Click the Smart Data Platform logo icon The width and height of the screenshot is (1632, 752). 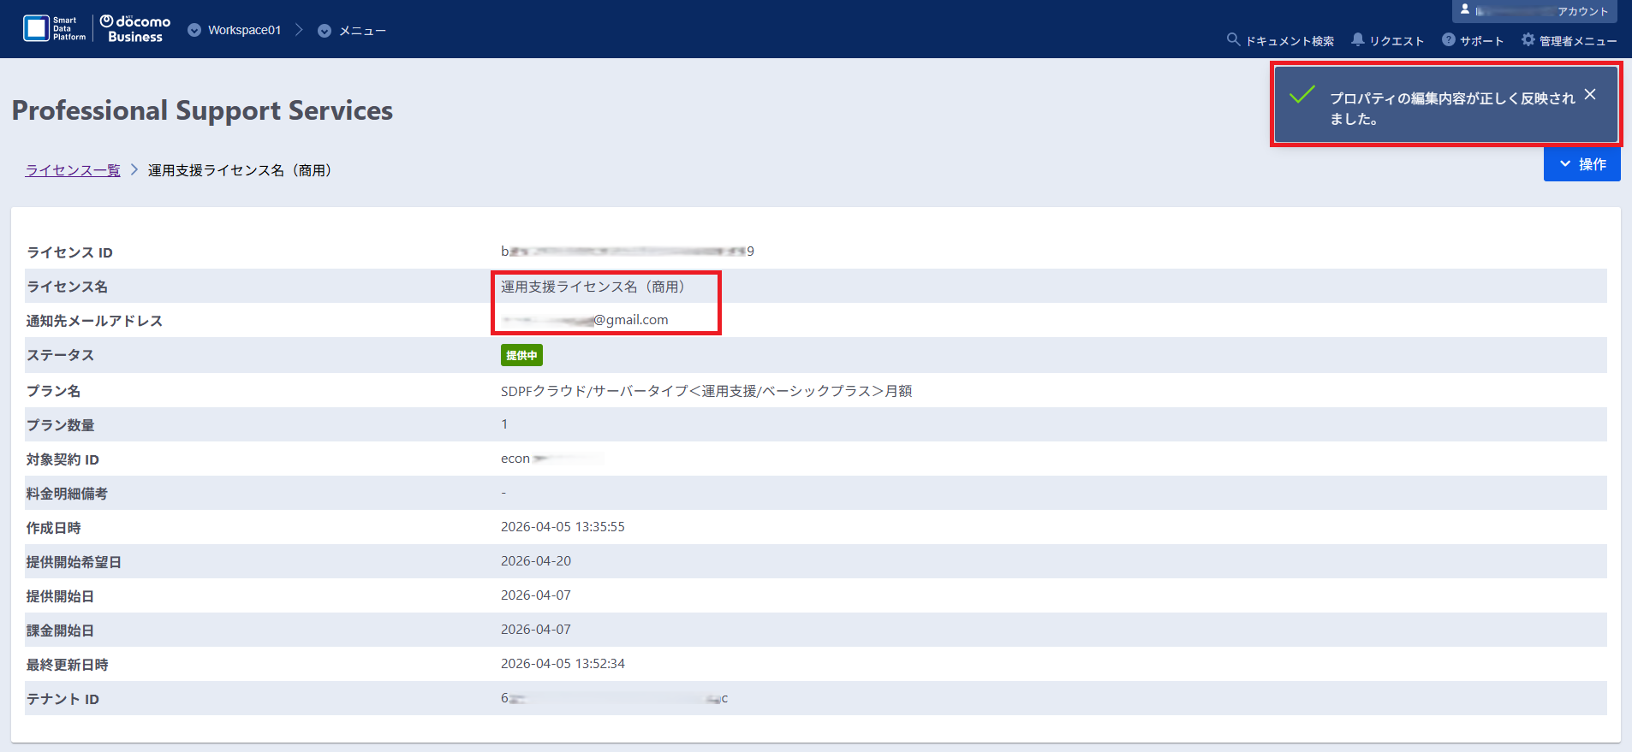point(36,28)
